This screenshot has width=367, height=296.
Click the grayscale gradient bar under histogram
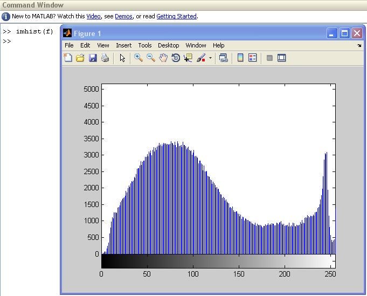click(x=218, y=261)
